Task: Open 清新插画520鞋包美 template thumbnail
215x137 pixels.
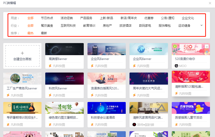Action: [x=191, y=77]
